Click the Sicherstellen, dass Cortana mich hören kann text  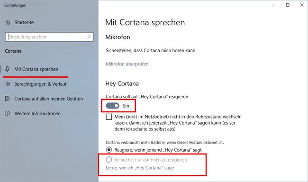(x=151, y=51)
